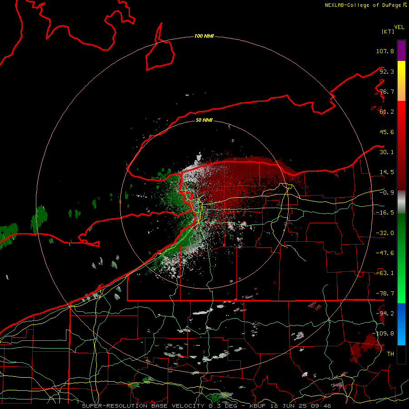Click the VEL legend title
This screenshot has height=409, width=409.
(399, 27)
